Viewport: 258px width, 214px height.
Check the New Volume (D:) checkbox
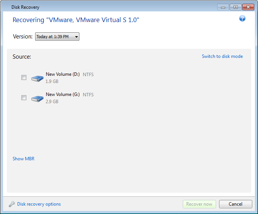click(x=24, y=77)
